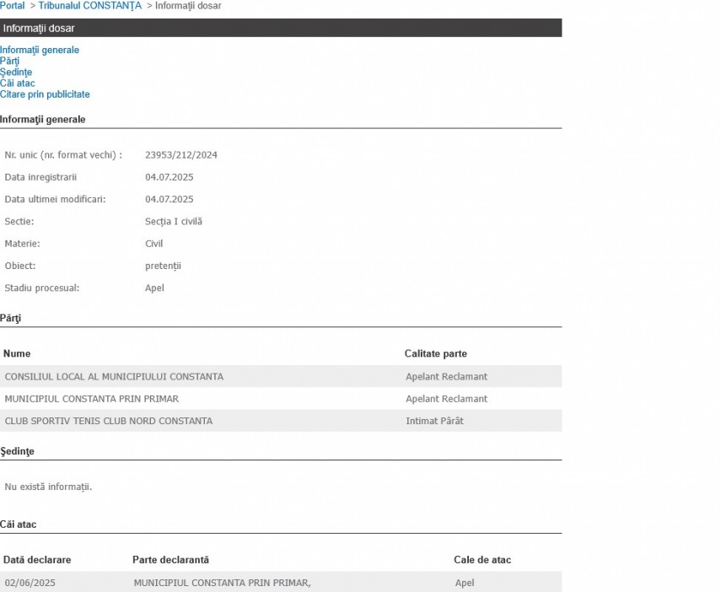This screenshot has width=721, height=592.
Task: Select CLUB SPORTIV TENIS CLUB NORD CONSTANTA
Action: point(109,421)
